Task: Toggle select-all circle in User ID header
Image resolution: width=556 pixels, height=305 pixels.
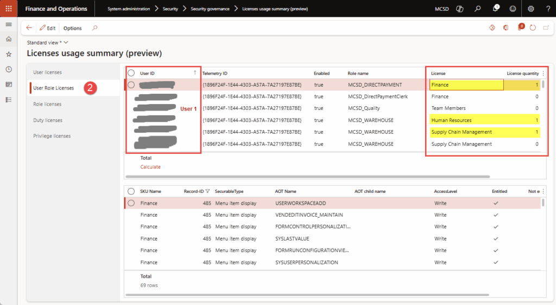Action: [x=131, y=73]
